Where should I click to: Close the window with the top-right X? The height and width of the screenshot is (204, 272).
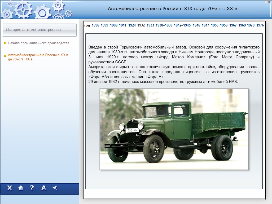(x=269, y=2)
